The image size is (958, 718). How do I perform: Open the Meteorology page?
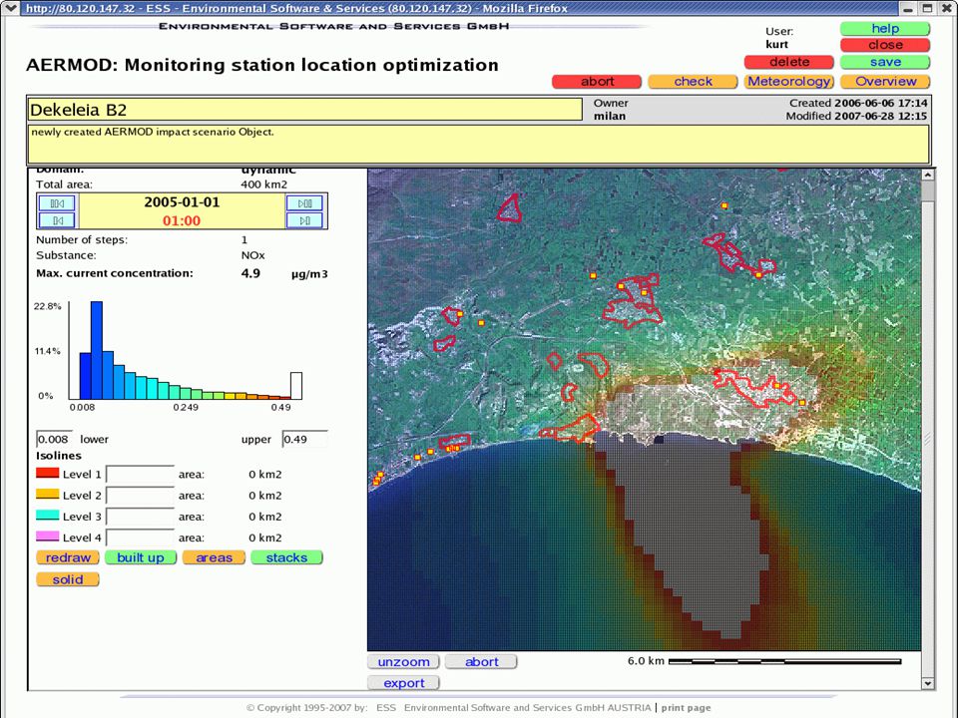click(x=788, y=81)
